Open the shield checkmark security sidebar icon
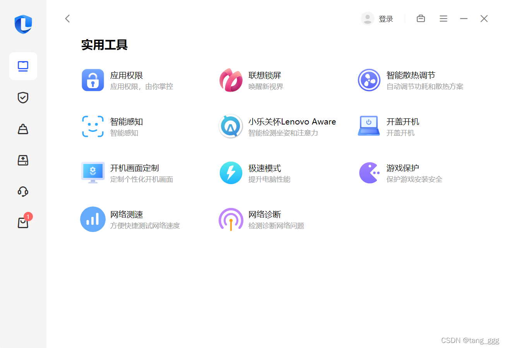 pos(23,97)
